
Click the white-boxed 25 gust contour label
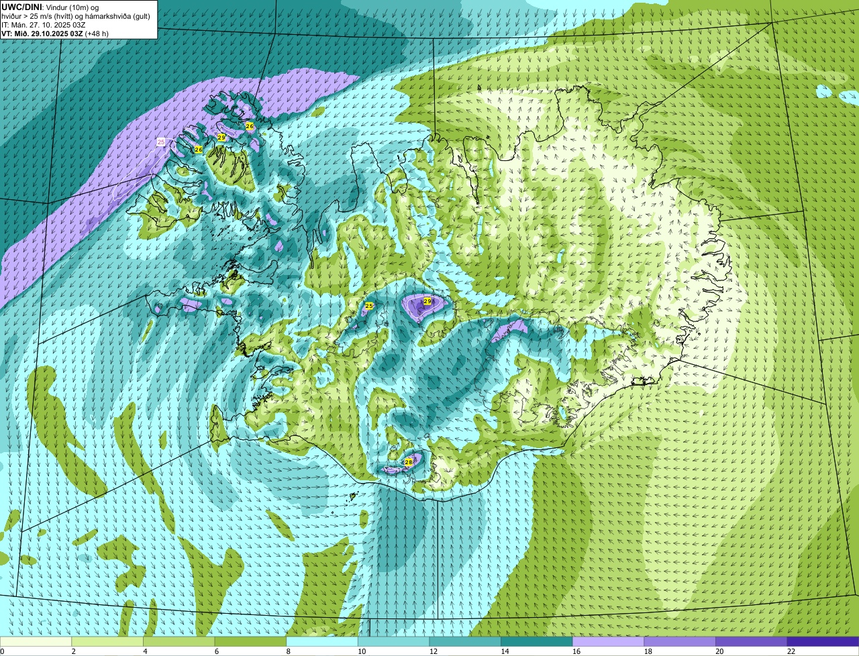click(x=161, y=142)
